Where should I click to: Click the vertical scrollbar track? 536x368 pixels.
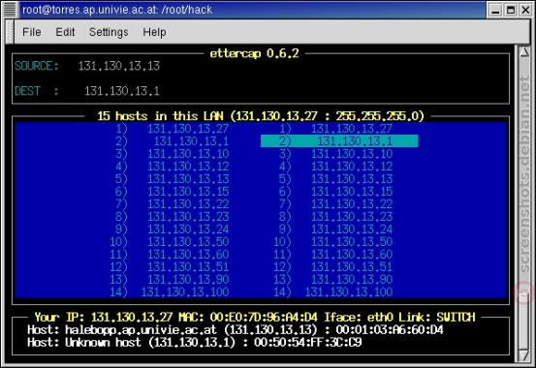(x=524, y=203)
